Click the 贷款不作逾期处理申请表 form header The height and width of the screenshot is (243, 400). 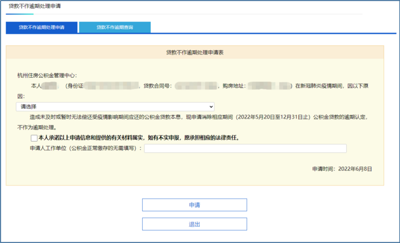[x=194, y=52]
